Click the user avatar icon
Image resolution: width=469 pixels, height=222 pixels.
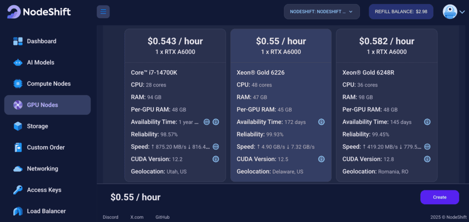coord(450,11)
